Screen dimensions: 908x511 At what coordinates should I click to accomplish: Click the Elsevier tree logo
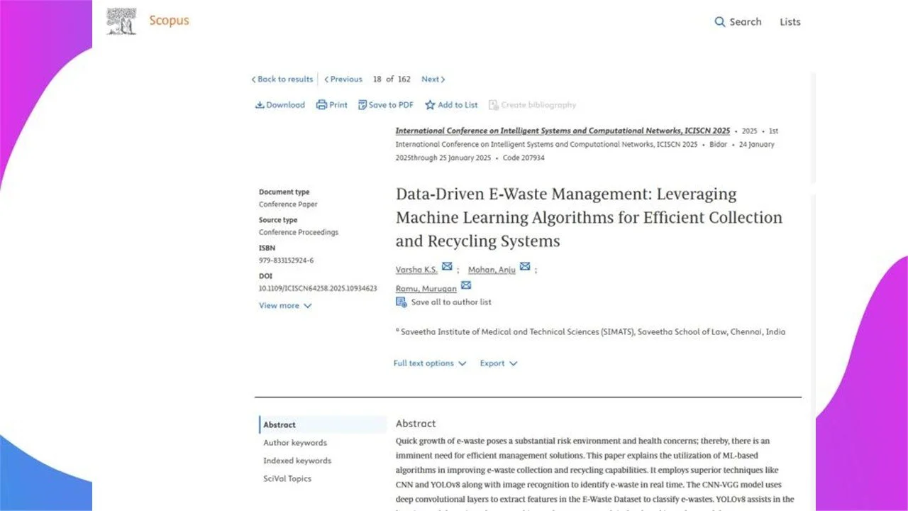click(x=121, y=21)
